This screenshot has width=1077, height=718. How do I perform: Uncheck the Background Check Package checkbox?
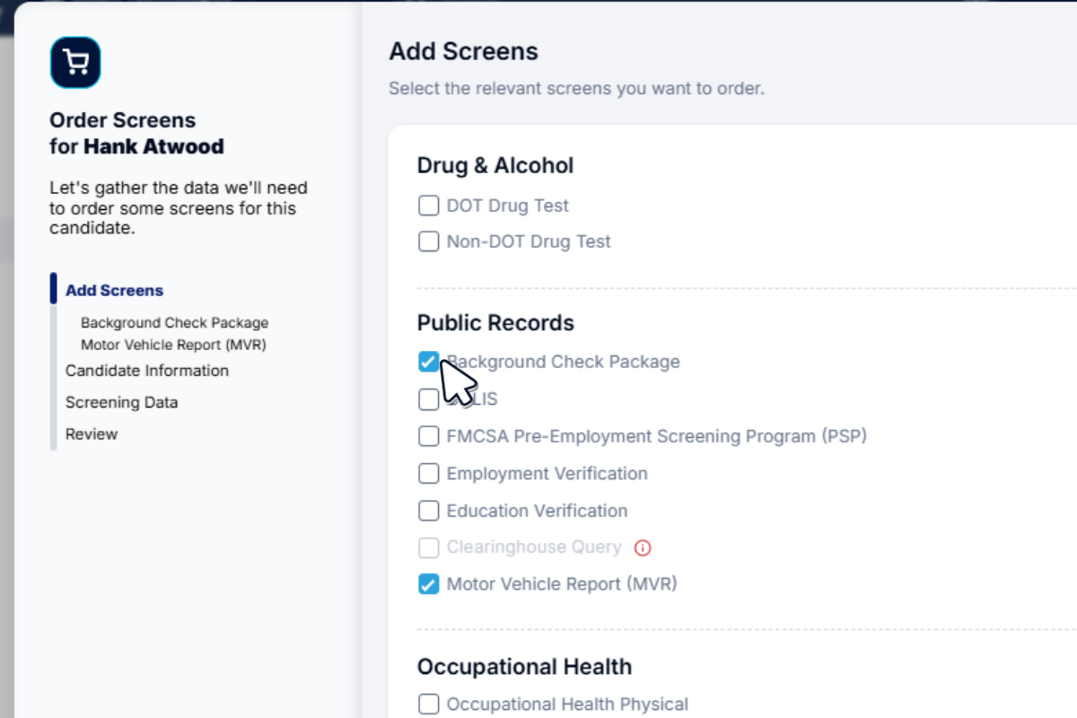(429, 362)
